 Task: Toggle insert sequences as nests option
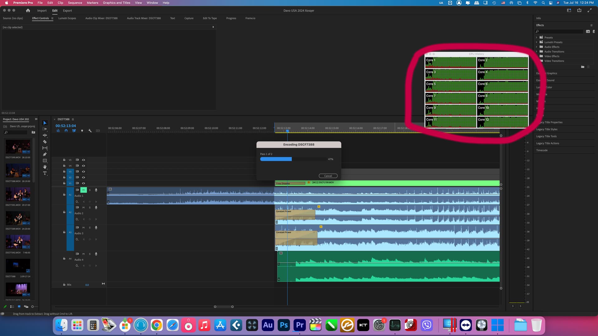(x=58, y=131)
